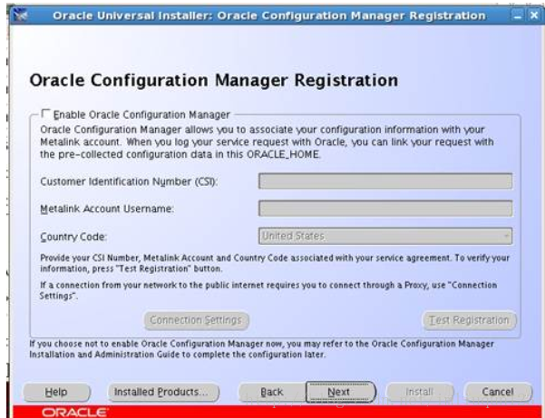Close the Oracle Universal Installer window
The height and width of the screenshot is (418, 545).
point(534,15)
